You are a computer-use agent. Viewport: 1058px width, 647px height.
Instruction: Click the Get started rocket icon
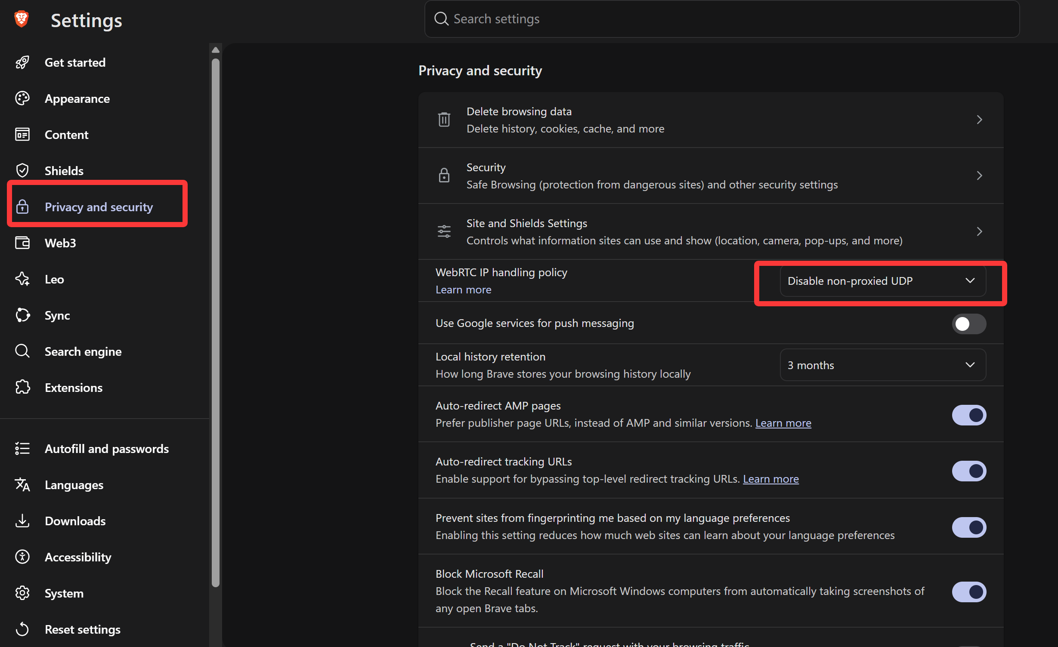(22, 62)
